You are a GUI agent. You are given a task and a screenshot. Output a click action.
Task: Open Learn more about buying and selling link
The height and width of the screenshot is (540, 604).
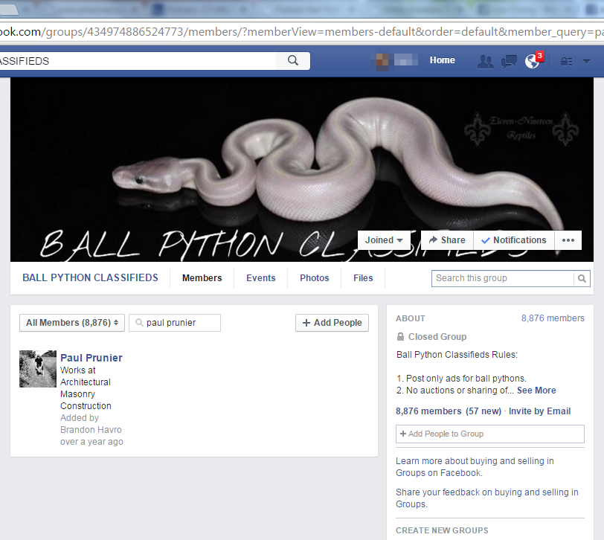pyautogui.click(x=475, y=467)
